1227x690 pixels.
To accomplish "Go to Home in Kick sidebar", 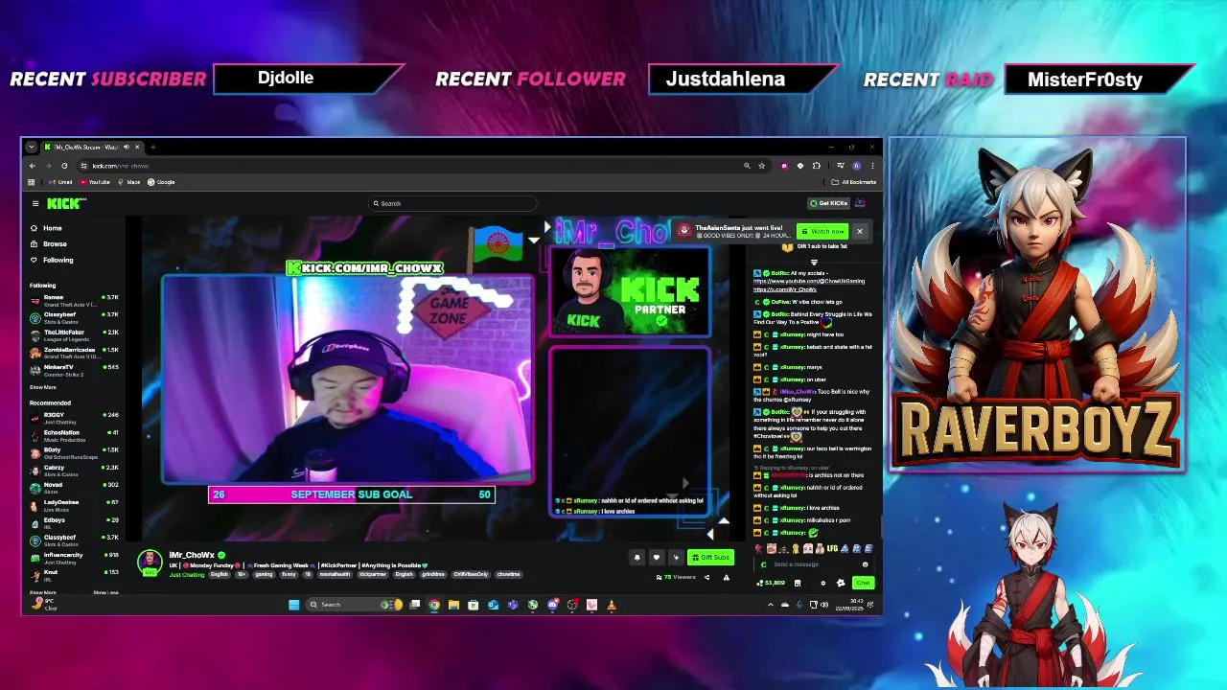I will coord(46,228).
